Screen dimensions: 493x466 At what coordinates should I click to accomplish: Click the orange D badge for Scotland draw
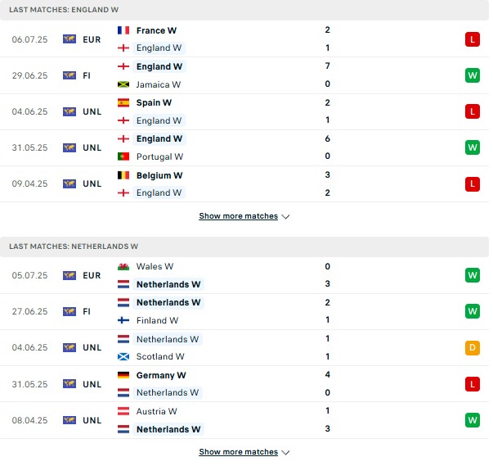pyautogui.click(x=473, y=347)
